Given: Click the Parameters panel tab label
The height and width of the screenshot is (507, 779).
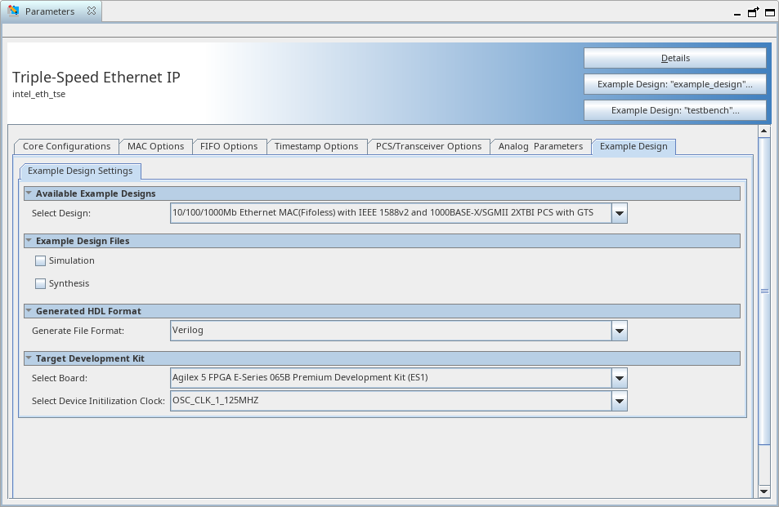Looking at the screenshot, I should 50,11.
